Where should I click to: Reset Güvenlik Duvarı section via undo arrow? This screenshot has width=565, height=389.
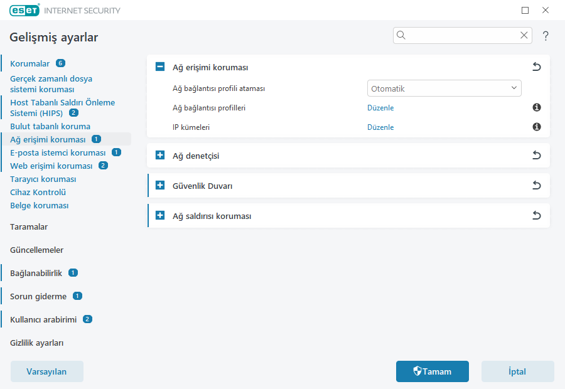tap(537, 186)
